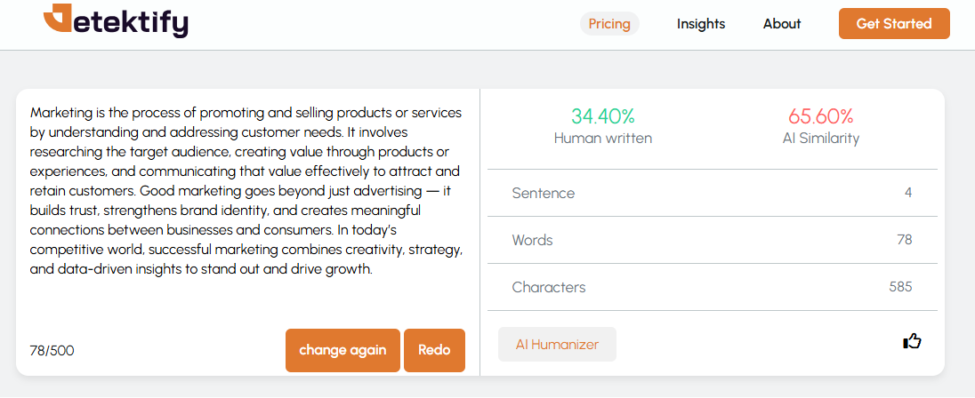
Task: Click the 78/500 word counter
Action: coord(52,351)
